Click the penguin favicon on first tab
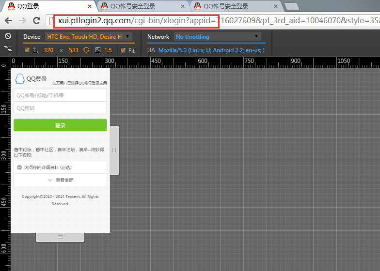Image resolution: width=380 pixels, height=271 pixels. [x=11, y=6]
